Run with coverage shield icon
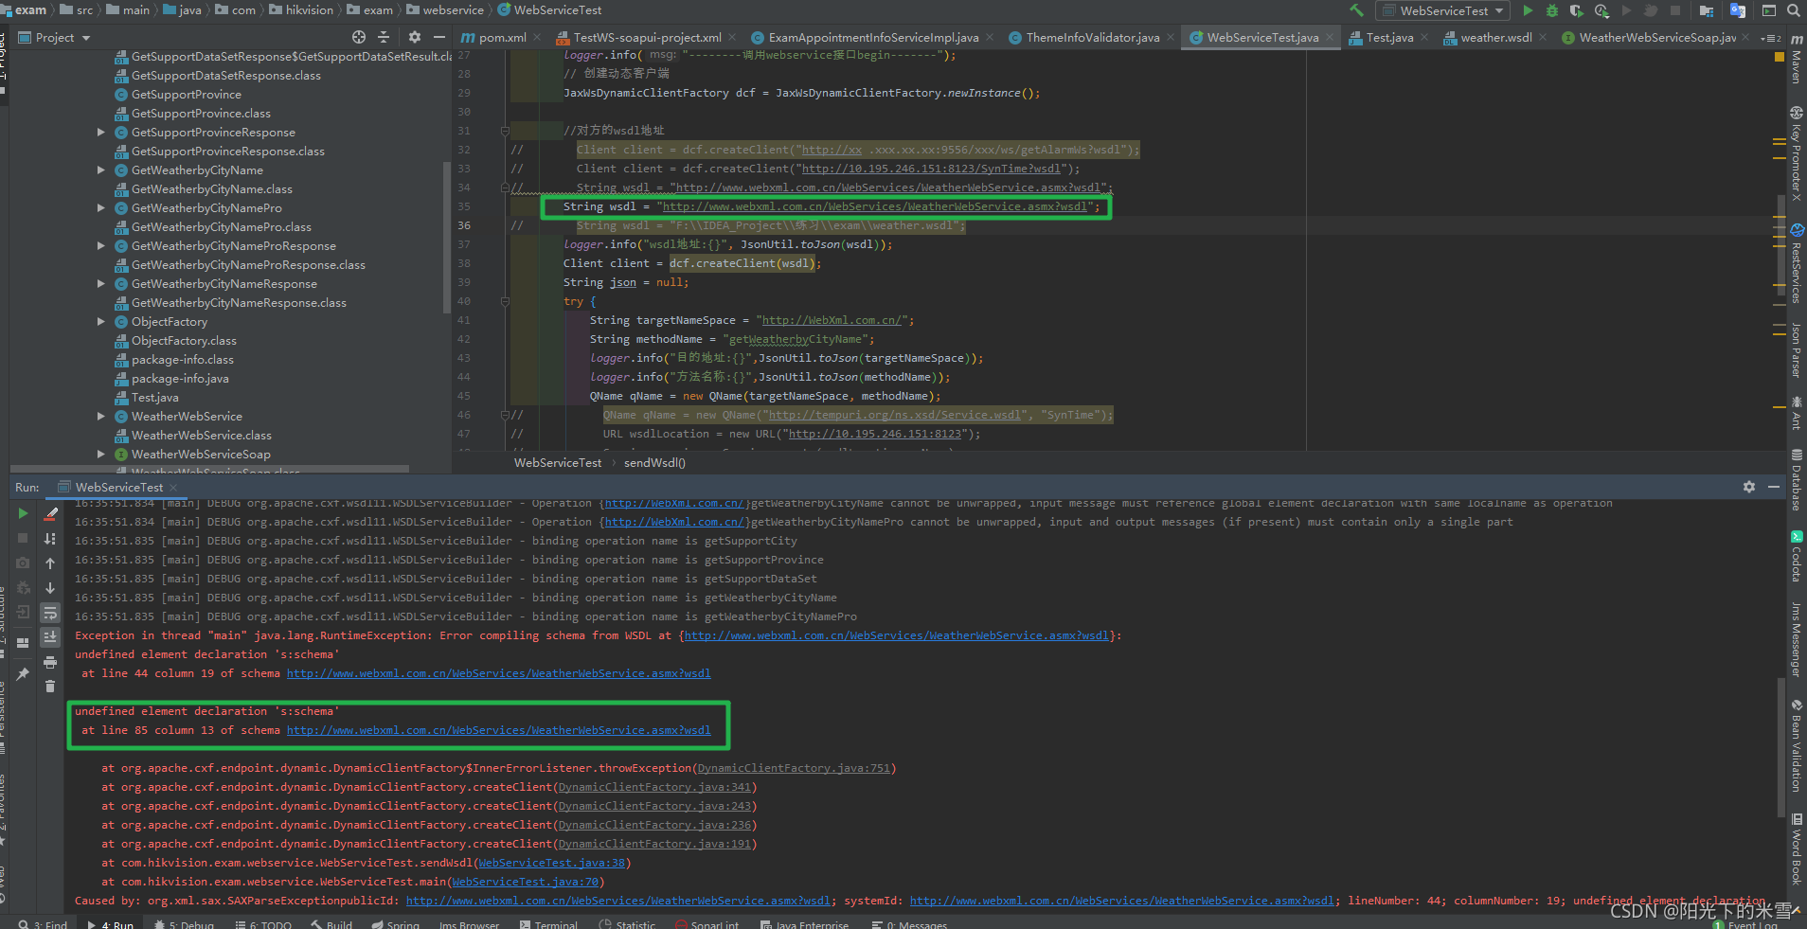 1577,10
